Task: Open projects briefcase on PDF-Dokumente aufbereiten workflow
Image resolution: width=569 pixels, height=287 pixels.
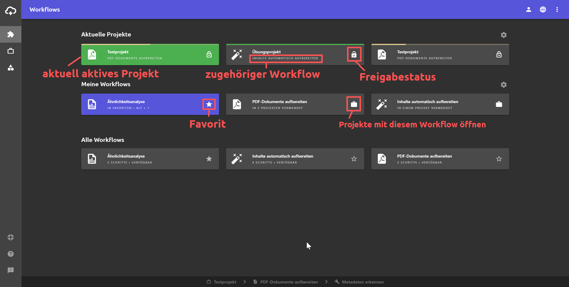Action: [x=354, y=104]
